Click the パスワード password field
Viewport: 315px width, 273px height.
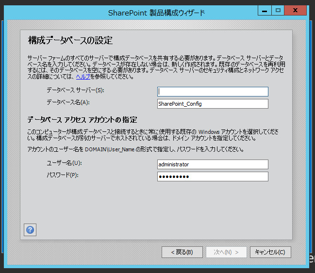coord(213,177)
